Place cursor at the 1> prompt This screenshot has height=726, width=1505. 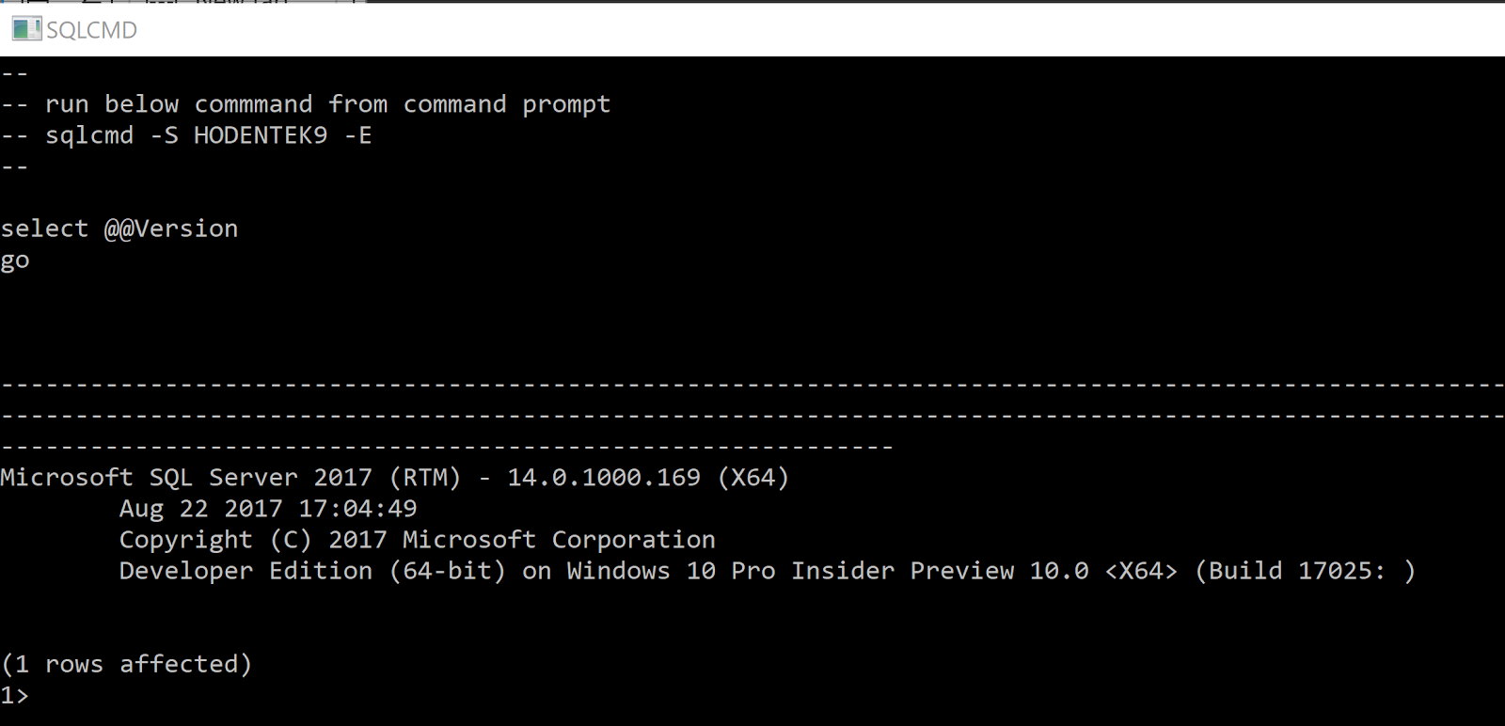tap(17, 695)
